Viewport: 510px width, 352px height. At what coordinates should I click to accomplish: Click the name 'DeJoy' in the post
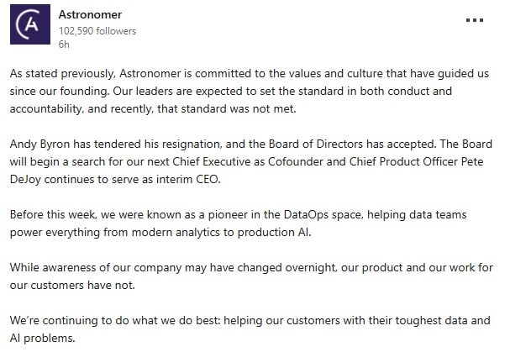(25, 180)
